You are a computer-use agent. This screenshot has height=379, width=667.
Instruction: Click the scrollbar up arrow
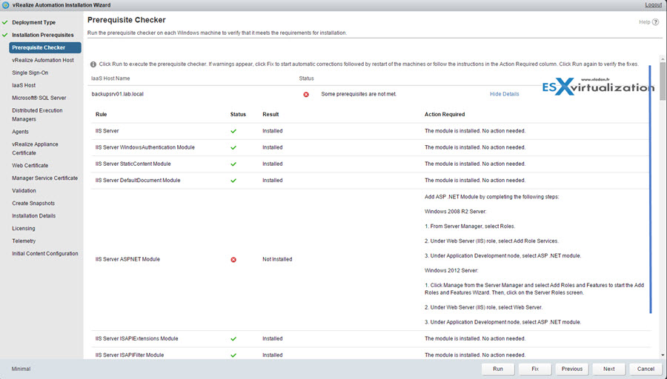point(663,58)
